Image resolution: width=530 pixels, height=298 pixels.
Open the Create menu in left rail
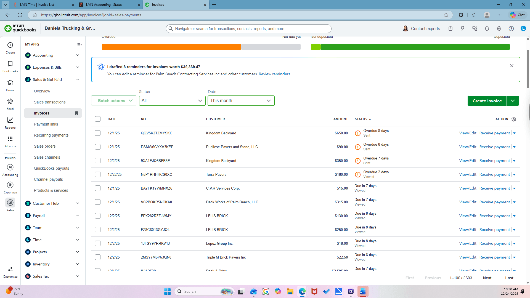pos(10,47)
